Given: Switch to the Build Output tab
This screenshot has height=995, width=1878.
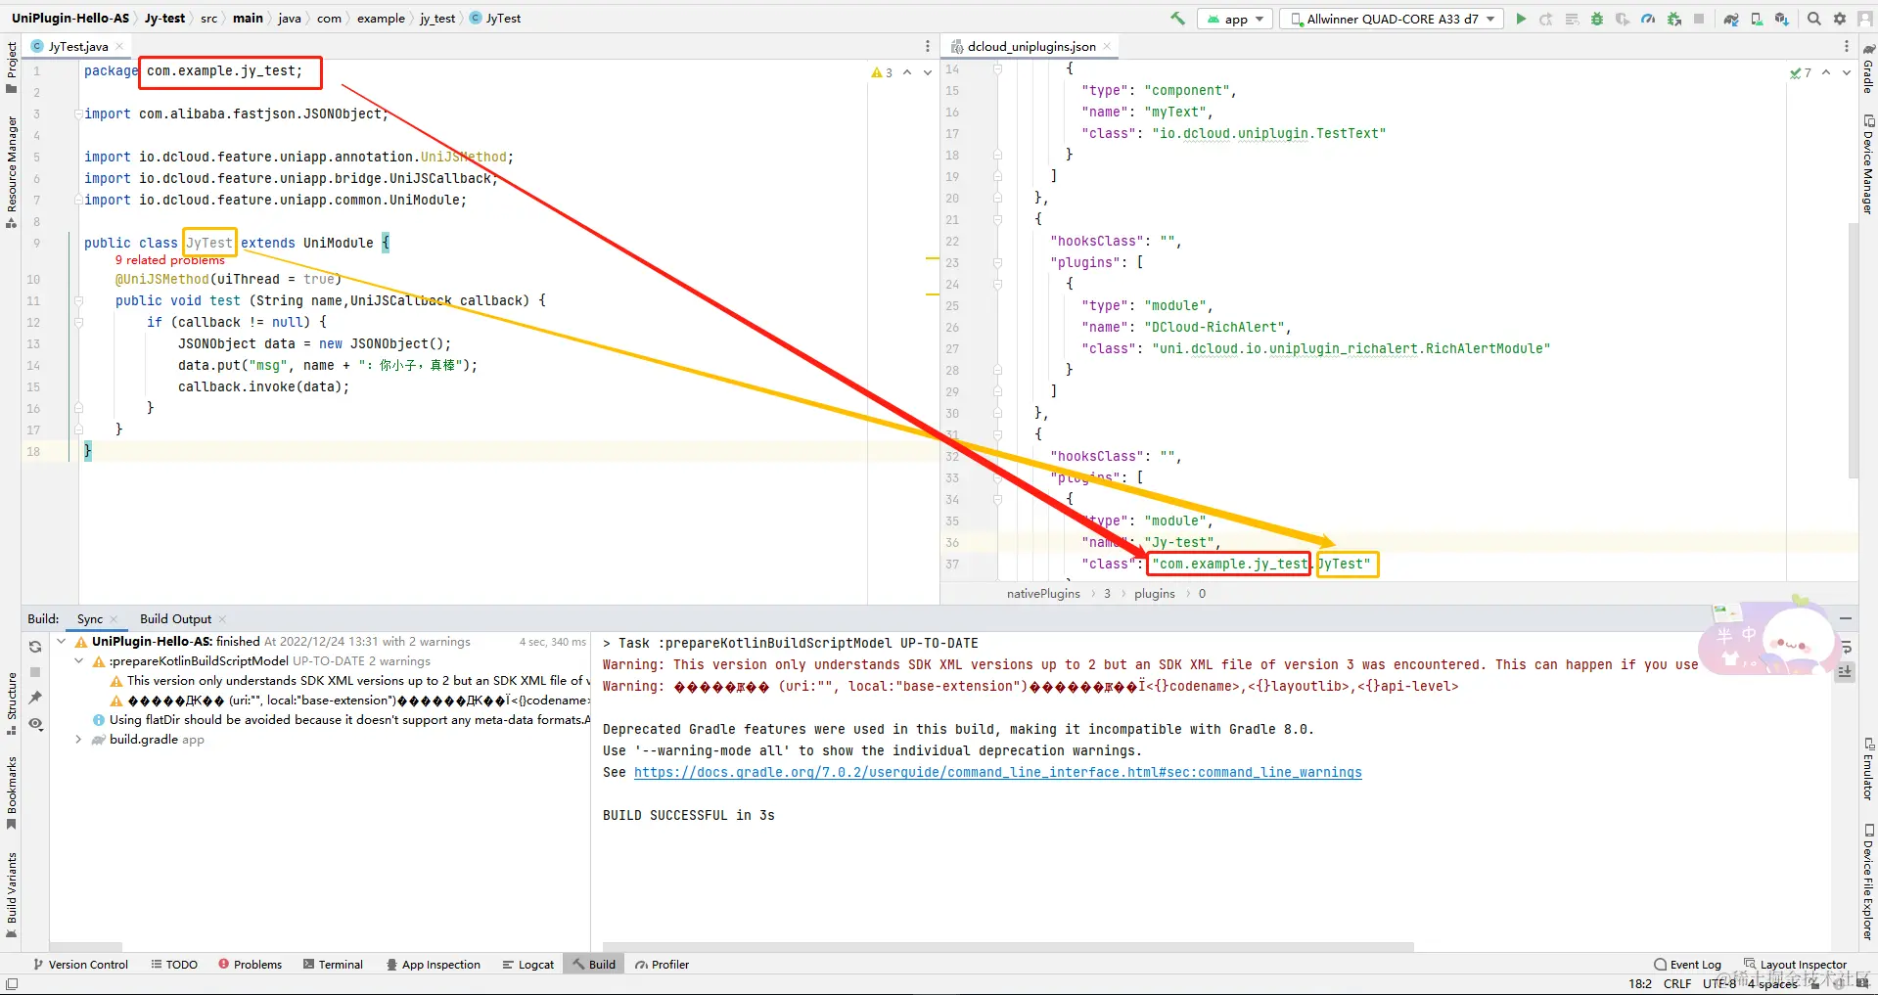Looking at the screenshot, I should coord(175,619).
